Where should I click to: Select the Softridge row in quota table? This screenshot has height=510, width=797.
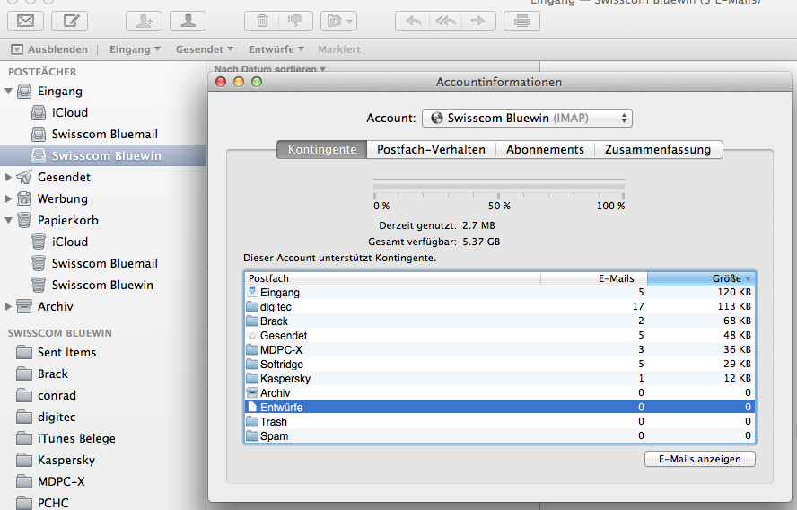click(x=500, y=364)
